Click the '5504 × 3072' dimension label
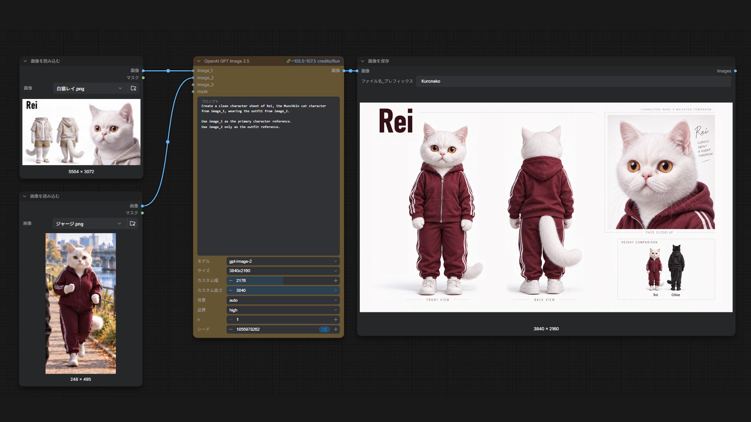751x422 pixels. pyautogui.click(x=81, y=172)
